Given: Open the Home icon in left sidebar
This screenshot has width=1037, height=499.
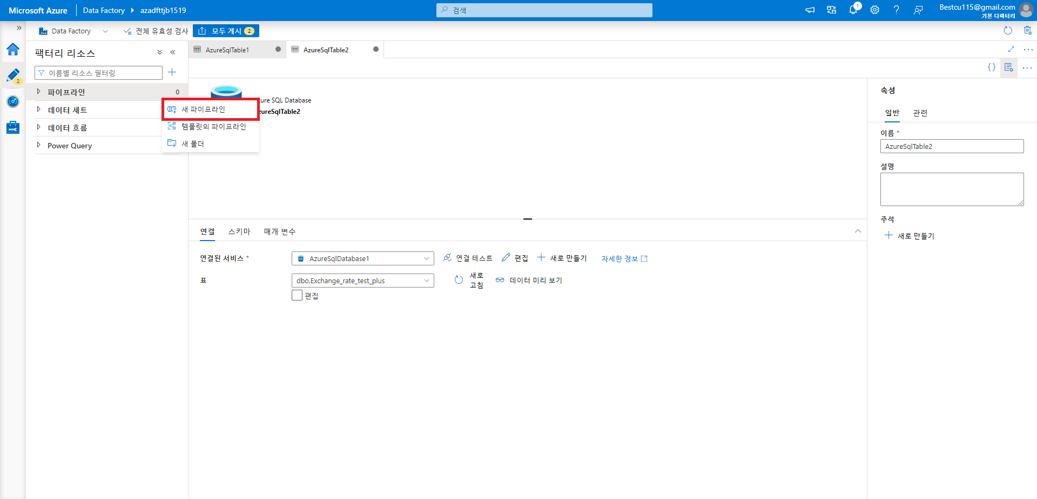Looking at the screenshot, I should click(x=13, y=50).
